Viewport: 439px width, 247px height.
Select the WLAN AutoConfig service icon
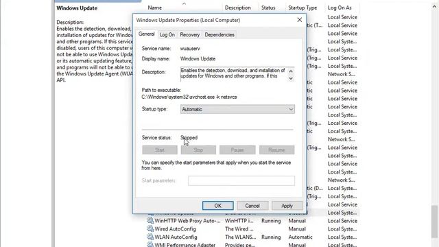[x=150, y=237]
